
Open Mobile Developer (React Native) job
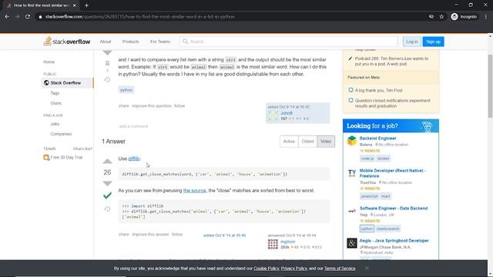click(393, 173)
